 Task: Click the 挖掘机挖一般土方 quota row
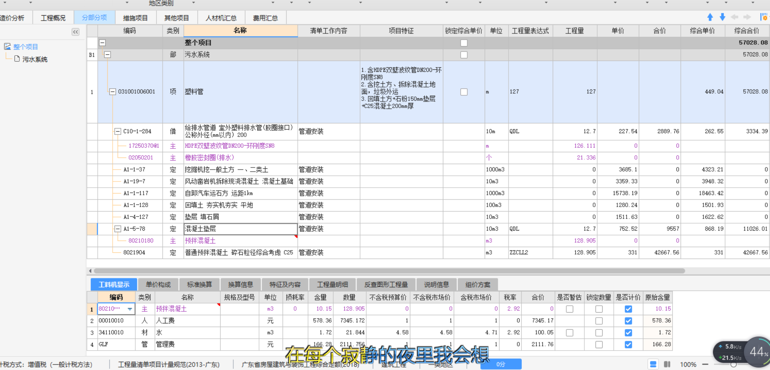point(226,170)
